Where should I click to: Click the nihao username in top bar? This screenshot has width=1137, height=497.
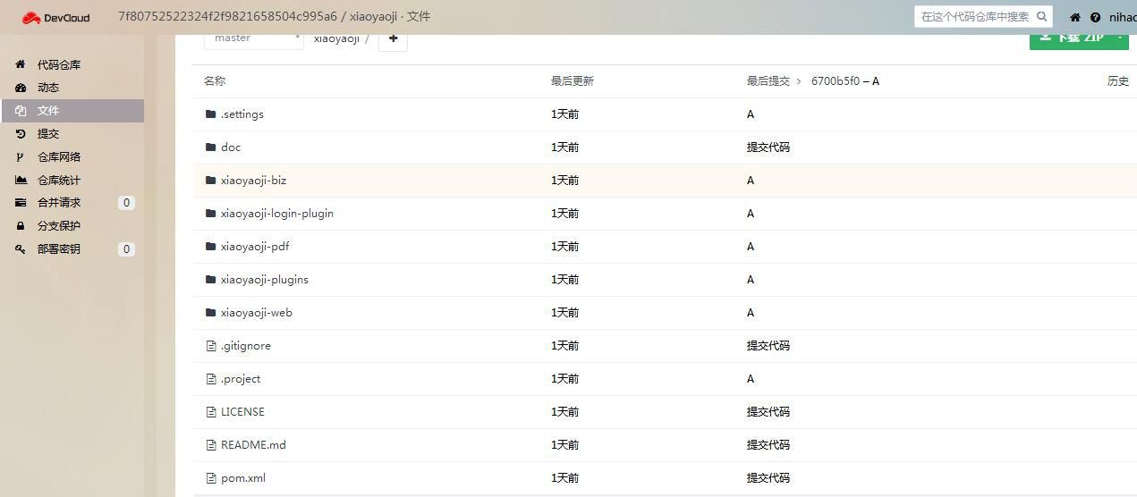1123,17
